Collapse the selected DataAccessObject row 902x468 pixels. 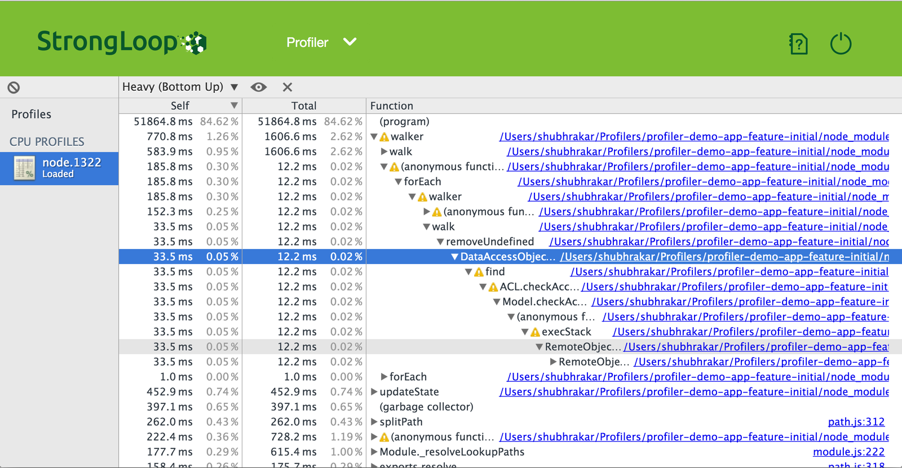coord(455,257)
